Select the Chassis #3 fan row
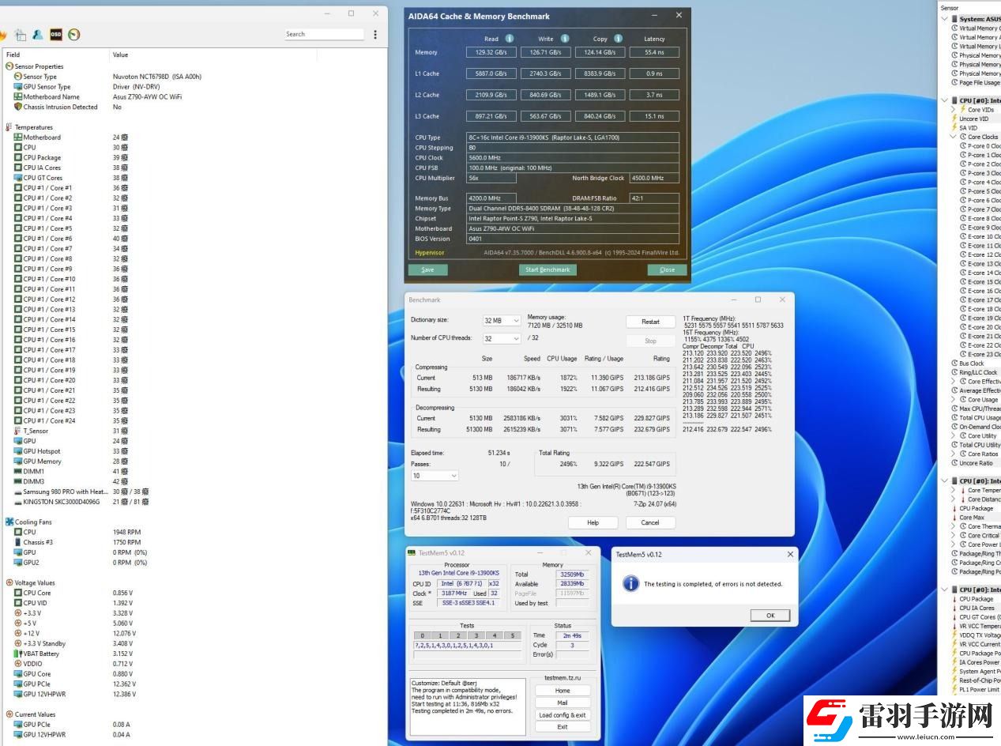 click(195, 542)
